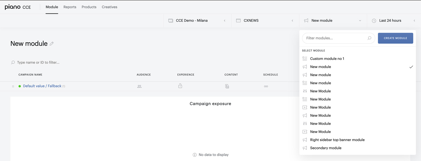Open the Creatives tab
Image resolution: width=421 pixels, height=161 pixels.
109,7
